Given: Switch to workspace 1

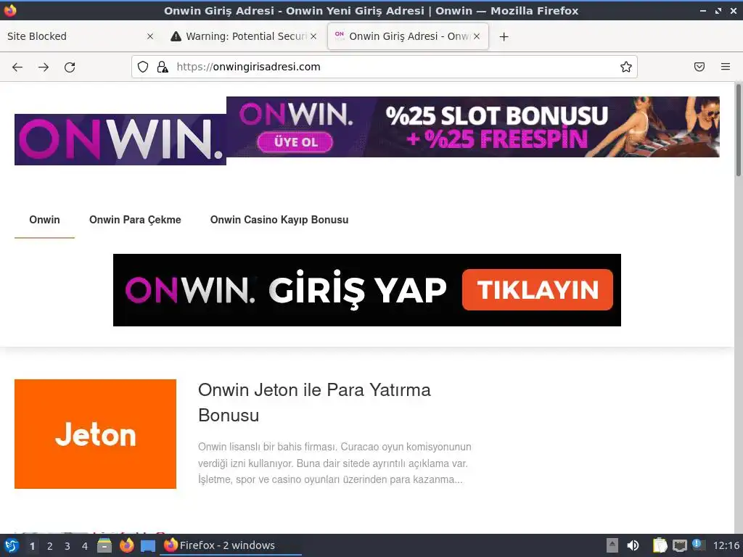Looking at the screenshot, I should click(32, 546).
